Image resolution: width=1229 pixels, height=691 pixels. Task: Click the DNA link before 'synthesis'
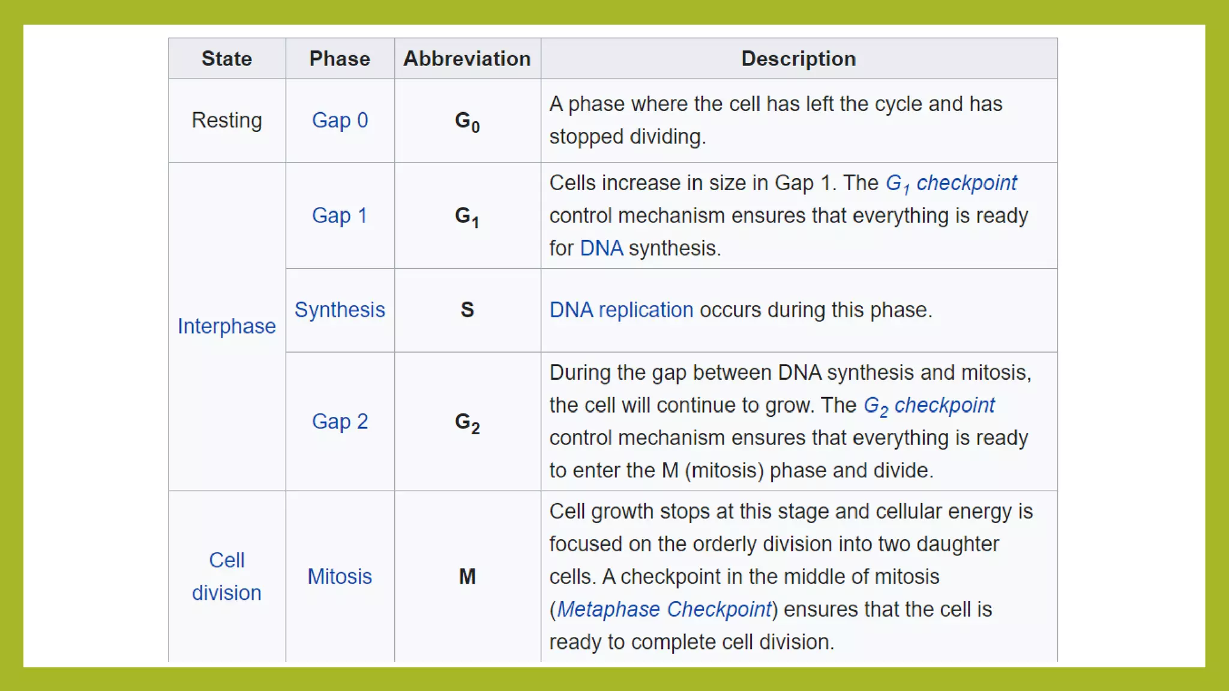[x=601, y=248]
